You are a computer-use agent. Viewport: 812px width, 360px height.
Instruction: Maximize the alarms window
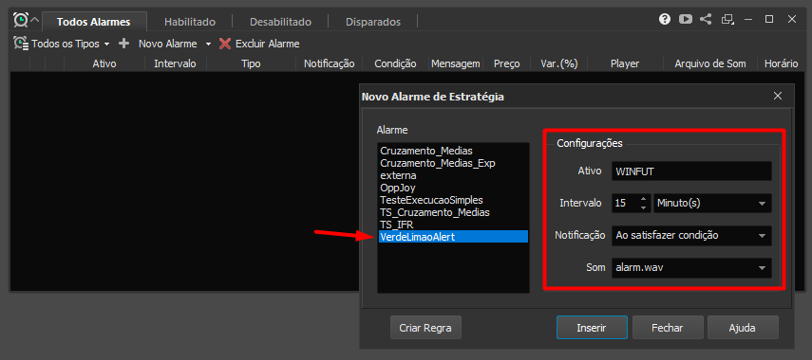click(769, 20)
